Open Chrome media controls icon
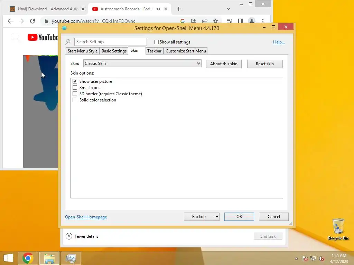This screenshot has width=354, height=265. [x=230, y=21]
